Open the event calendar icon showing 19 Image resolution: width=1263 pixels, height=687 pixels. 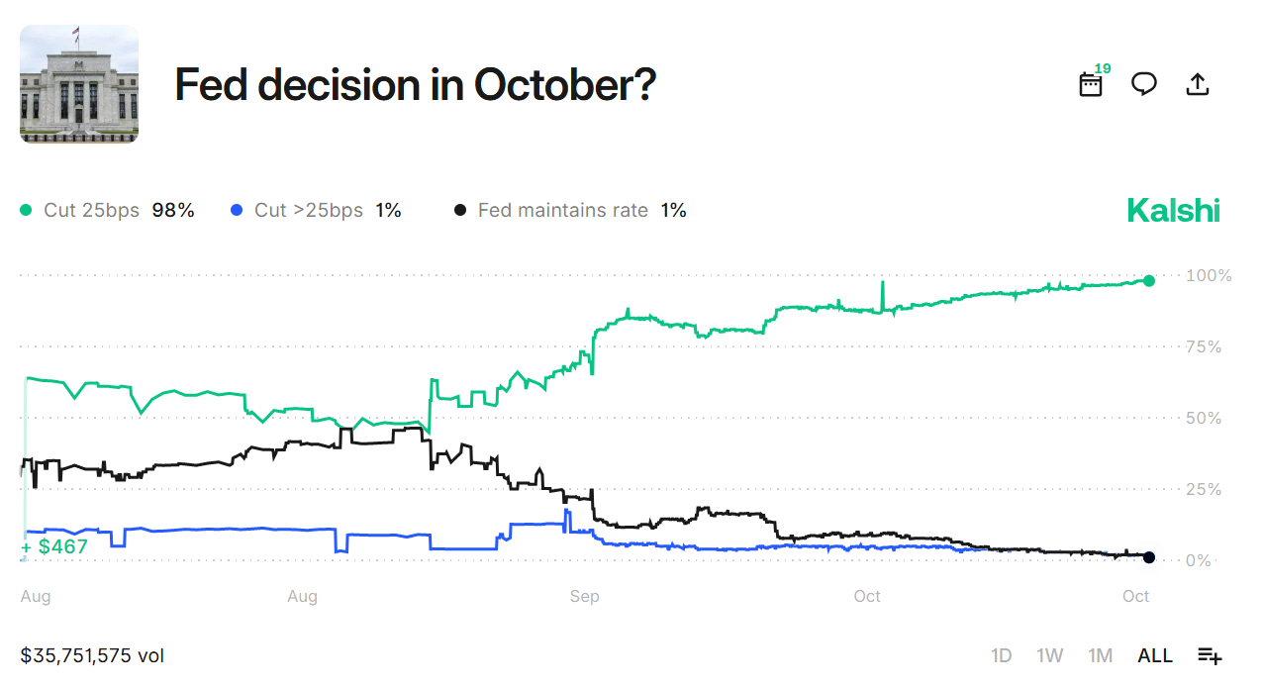1090,85
